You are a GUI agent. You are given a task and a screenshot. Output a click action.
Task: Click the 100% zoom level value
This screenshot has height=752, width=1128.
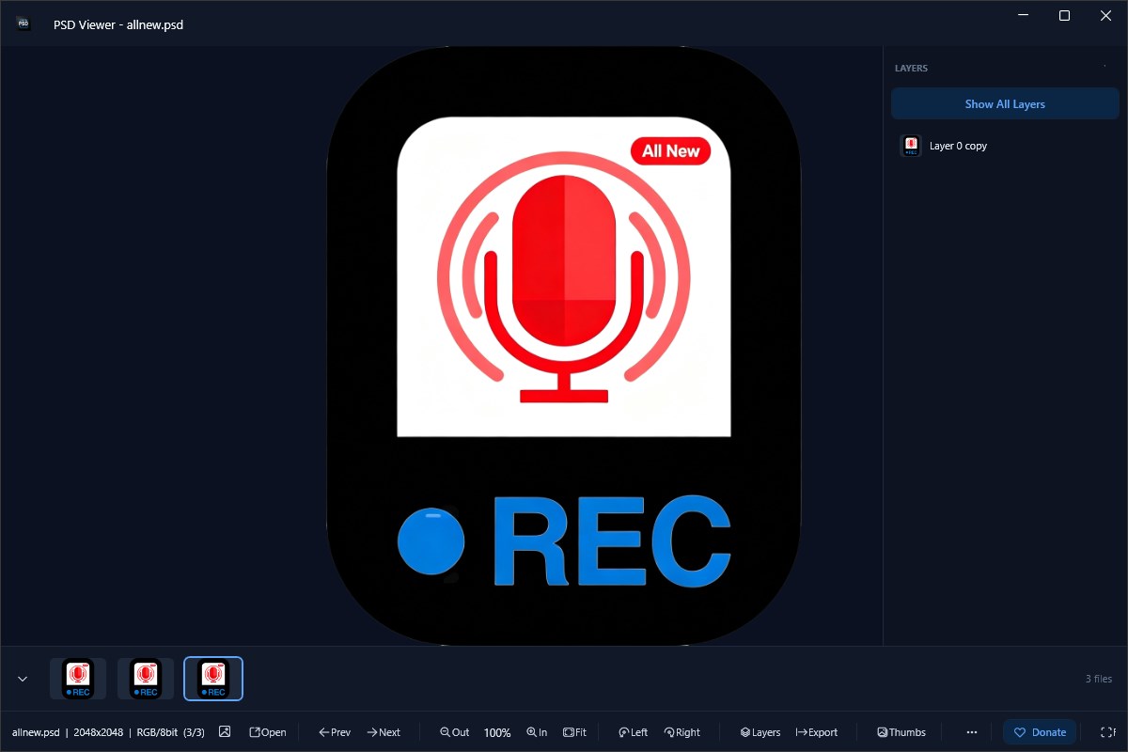[x=497, y=732]
